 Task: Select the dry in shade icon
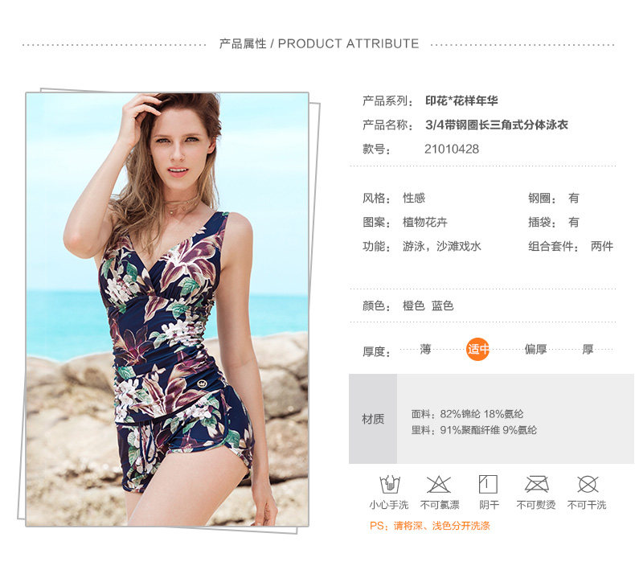pyautogui.click(x=488, y=484)
